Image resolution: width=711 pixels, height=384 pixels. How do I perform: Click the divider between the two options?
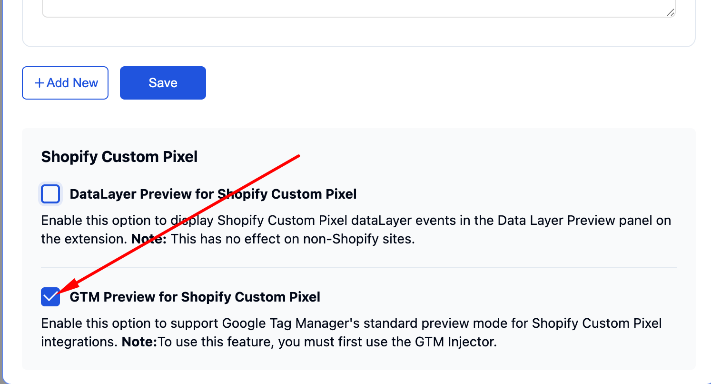[359, 268]
